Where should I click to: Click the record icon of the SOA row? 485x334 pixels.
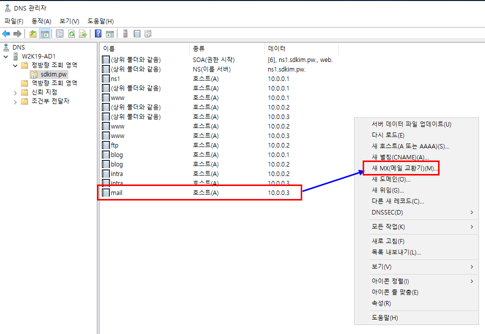pos(106,59)
